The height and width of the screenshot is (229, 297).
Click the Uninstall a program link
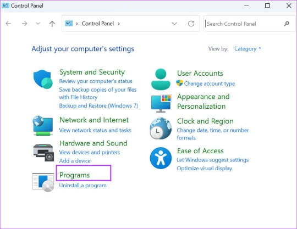coord(82,186)
